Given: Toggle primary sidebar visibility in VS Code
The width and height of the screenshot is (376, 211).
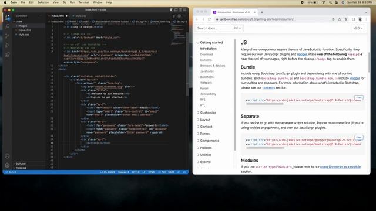Looking at the screenshot, I should tap(172, 10).
